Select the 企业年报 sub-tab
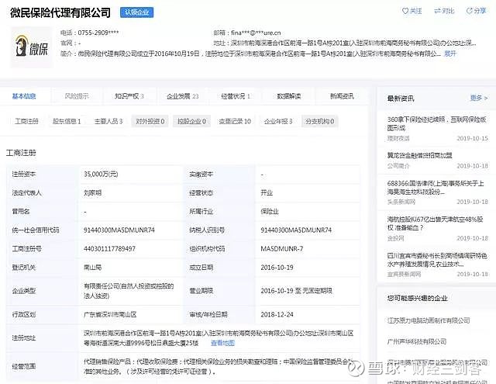 (278, 121)
